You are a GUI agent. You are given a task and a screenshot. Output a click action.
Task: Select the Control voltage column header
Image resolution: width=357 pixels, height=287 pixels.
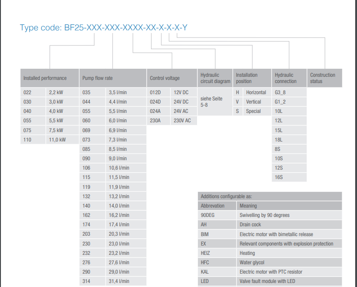click(x=165, y=78)
